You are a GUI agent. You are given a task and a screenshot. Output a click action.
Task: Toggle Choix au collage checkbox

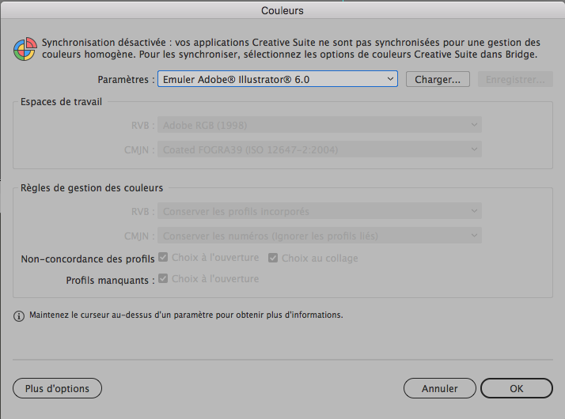coord(273,258)
